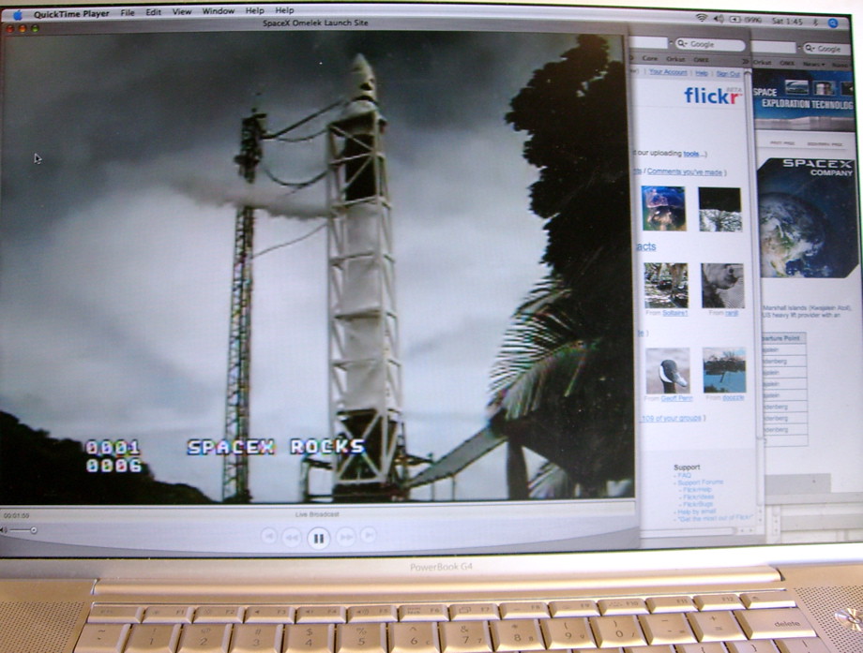The image size is (863, 653).
Task: Click the FAQ support link
Action: coord(684,475)
